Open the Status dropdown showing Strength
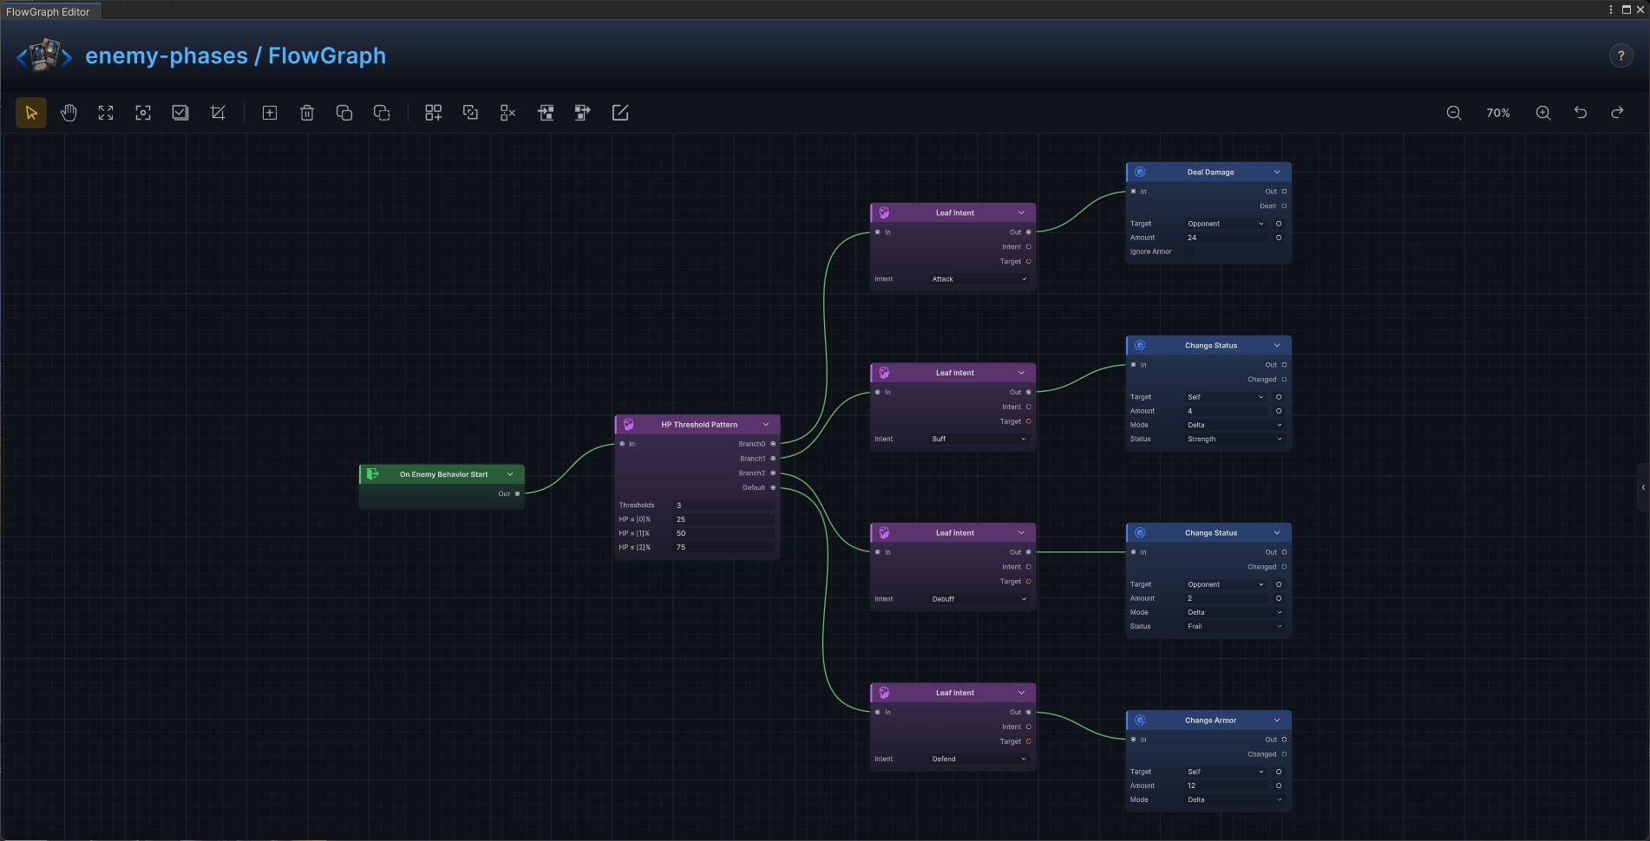 [x=1234, y=439]
